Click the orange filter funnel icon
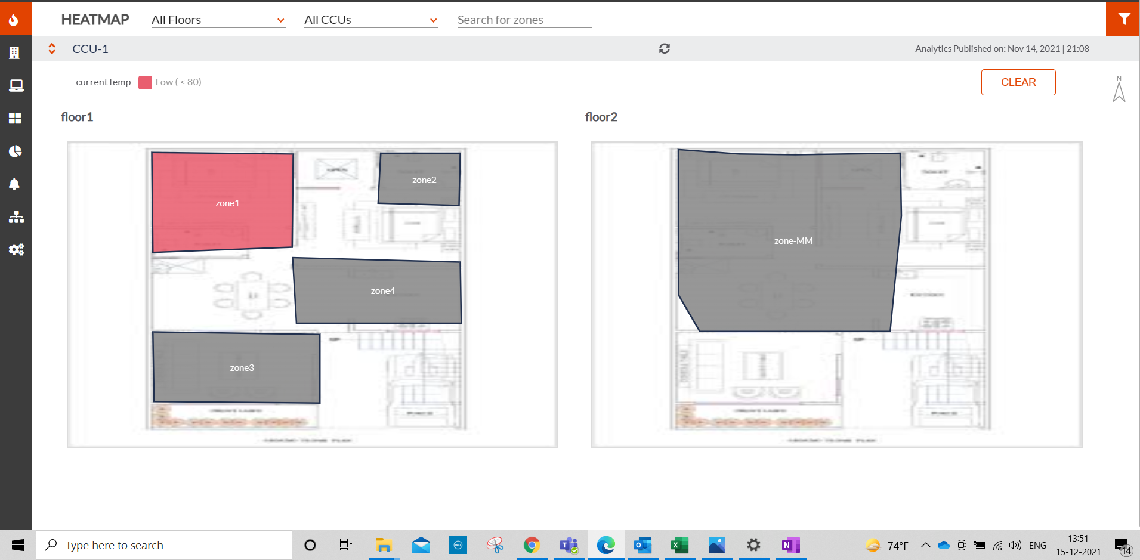This screenshot has height=560, width=1140. pos(1123,19)
